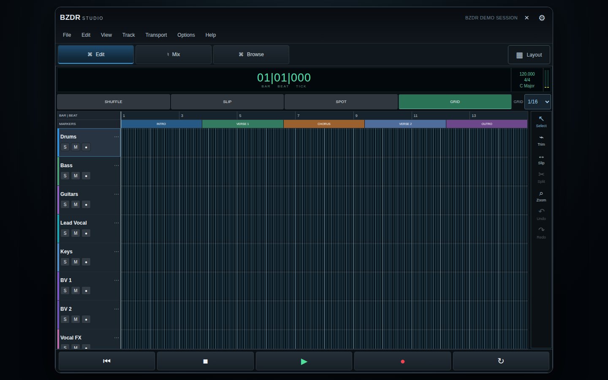Activate the Slip tool
The height and width of the screenshot is (380, 608).
(x=541, y=158)
